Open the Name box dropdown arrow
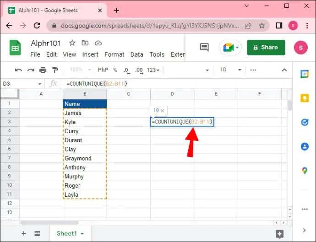The image size is (316, 242). 40,84
